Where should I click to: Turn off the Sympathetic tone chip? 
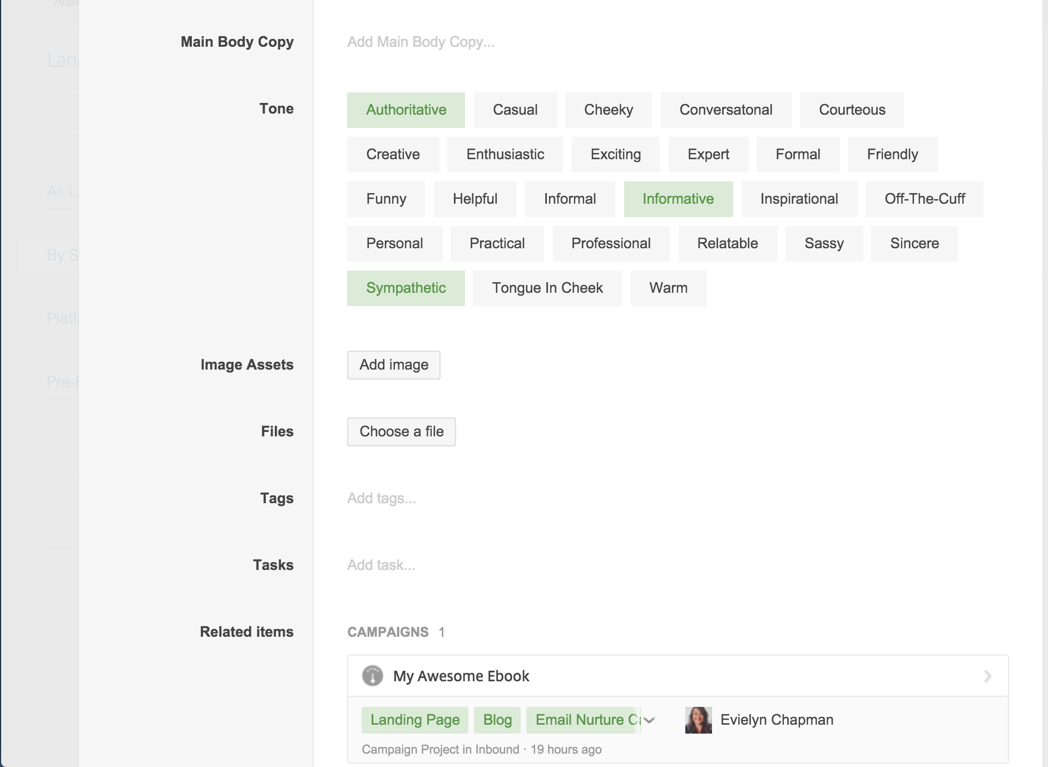point(406,288)
